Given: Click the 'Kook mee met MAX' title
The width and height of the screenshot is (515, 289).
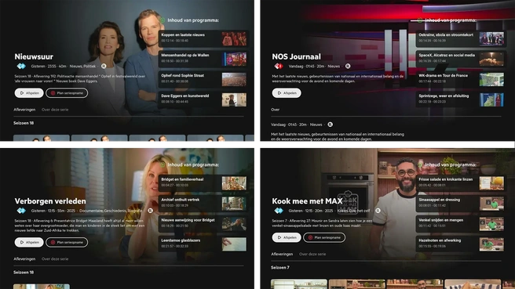Looking at the screenshot, I should 307,201.
